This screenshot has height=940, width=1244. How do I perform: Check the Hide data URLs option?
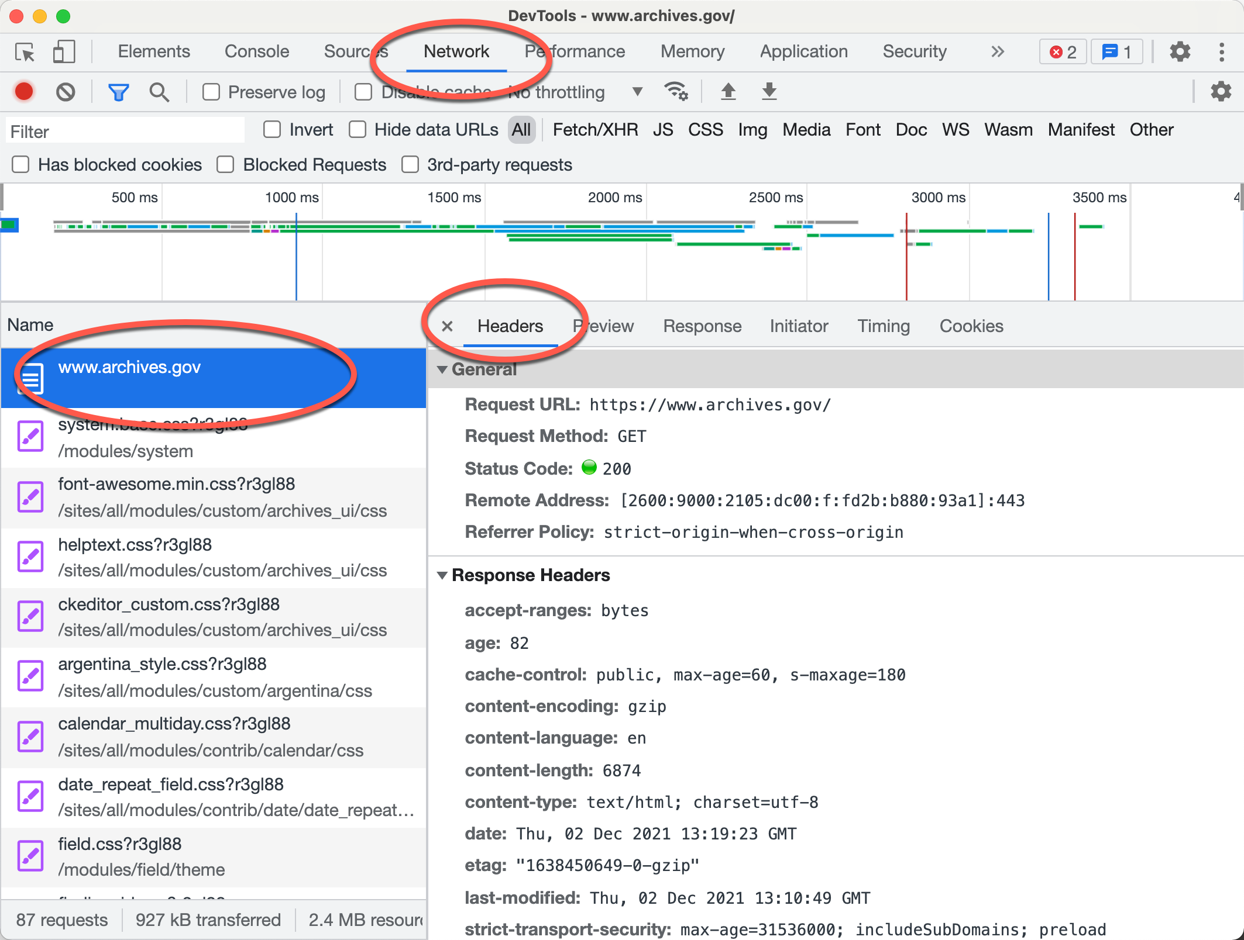click(358, 129)
